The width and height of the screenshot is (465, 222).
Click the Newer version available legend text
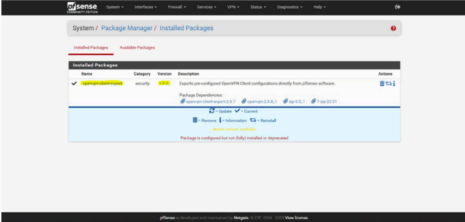pos(234,129)
